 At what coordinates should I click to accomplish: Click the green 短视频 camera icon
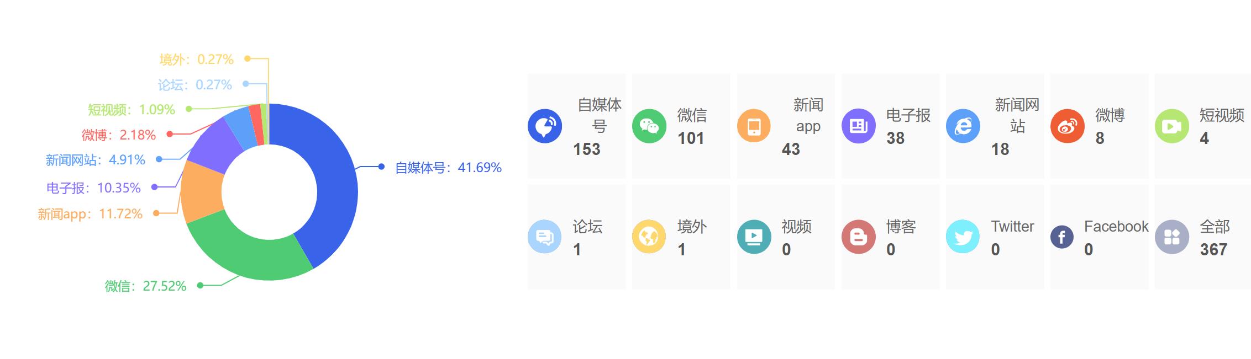(1171, 126)
